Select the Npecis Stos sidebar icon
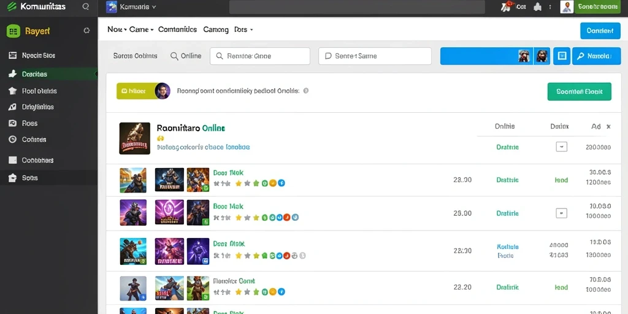This screenshot has height=314, width=628. (13, 56)
